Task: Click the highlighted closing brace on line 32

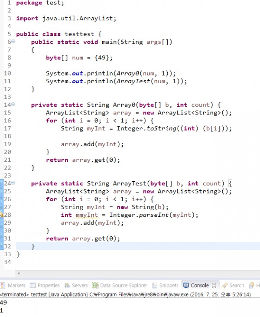Action: click(33, 246)
